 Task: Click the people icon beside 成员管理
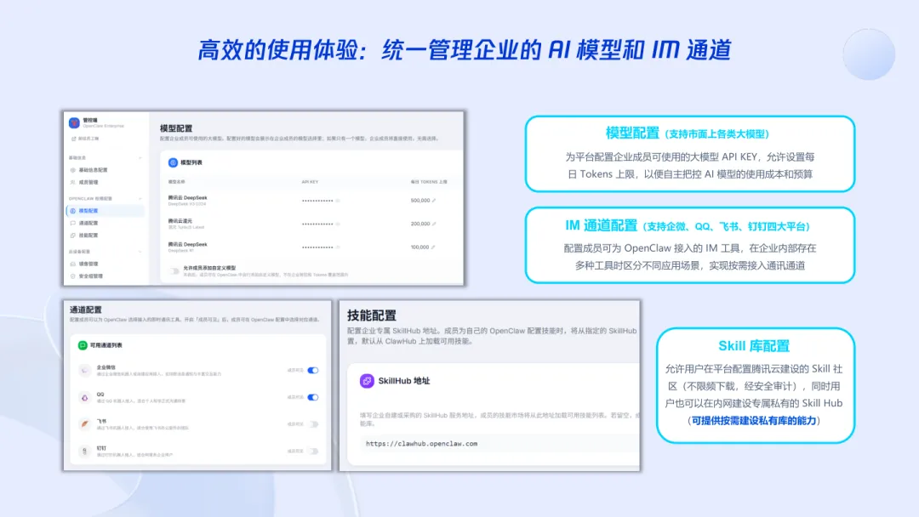click(72, 182)
